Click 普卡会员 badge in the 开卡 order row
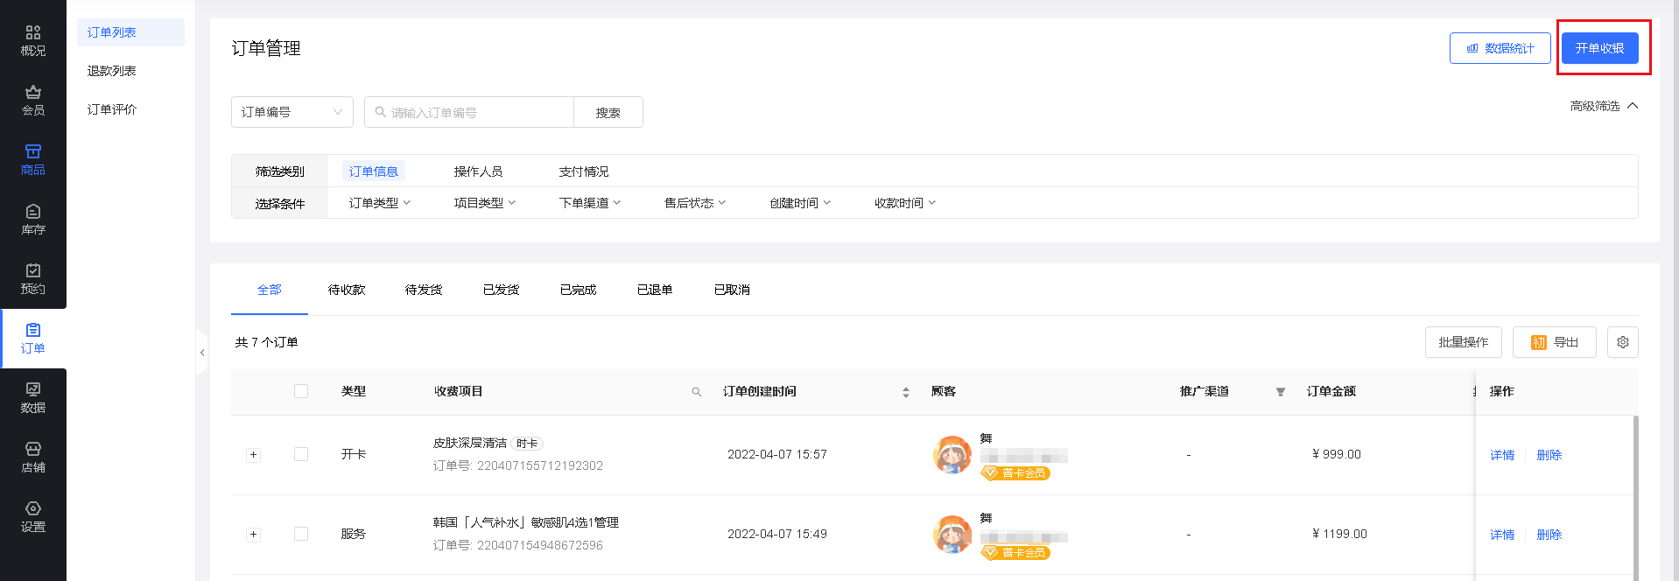1679x581 pixels. 1015,473
